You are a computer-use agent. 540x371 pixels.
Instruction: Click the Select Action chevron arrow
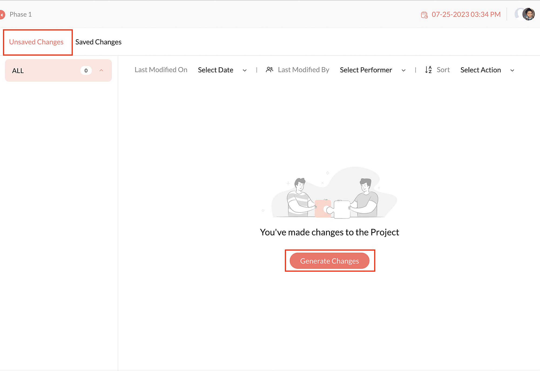[x=512, y=70]
